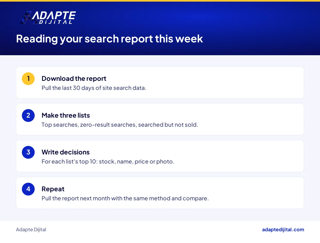Select the 'Write decisions' title

pyautogui.click(x=66, y=152)
